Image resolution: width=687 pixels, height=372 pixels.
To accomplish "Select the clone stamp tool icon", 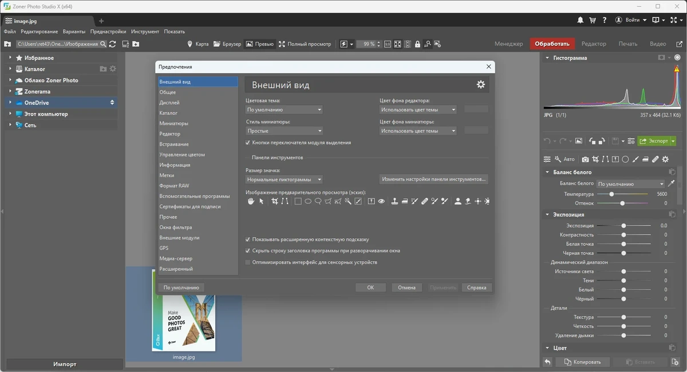I will click(x=394, y=201).
